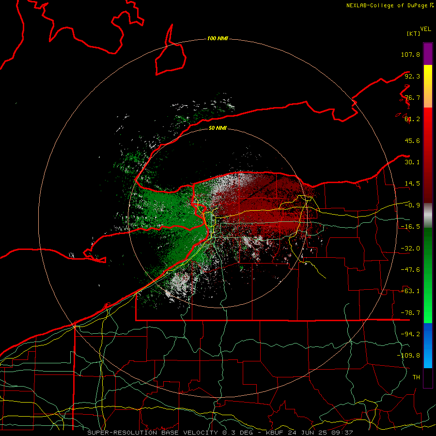Viewport: 436px width, 436px height.
Task: Click the 14.5 legend value
Action: click(x=412, y=184)
